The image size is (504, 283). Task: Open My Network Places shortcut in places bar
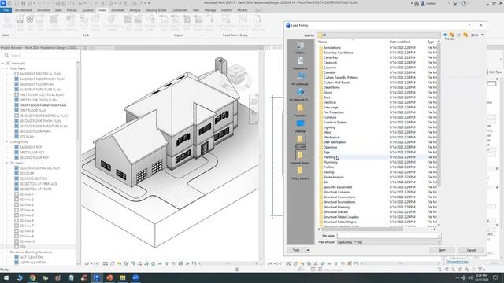(x=300, y=94)
